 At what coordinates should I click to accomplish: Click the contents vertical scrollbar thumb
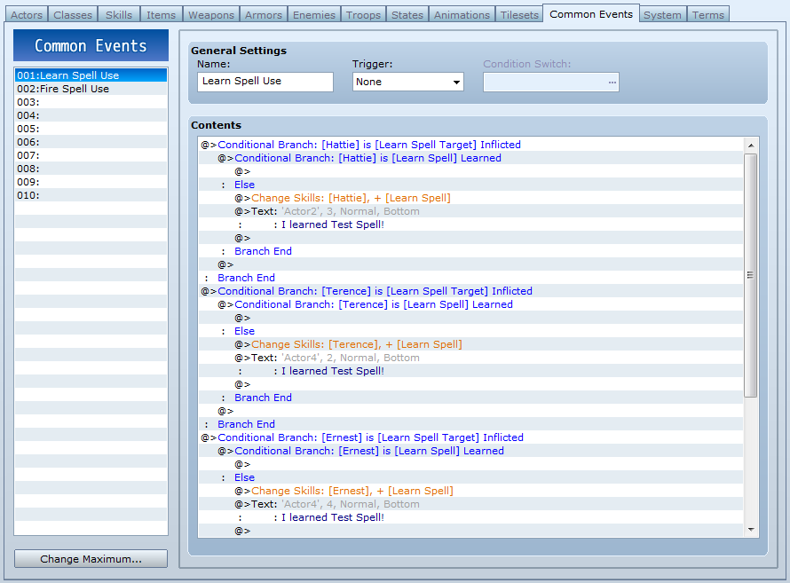pyautogui.click(x=751, y=275)
